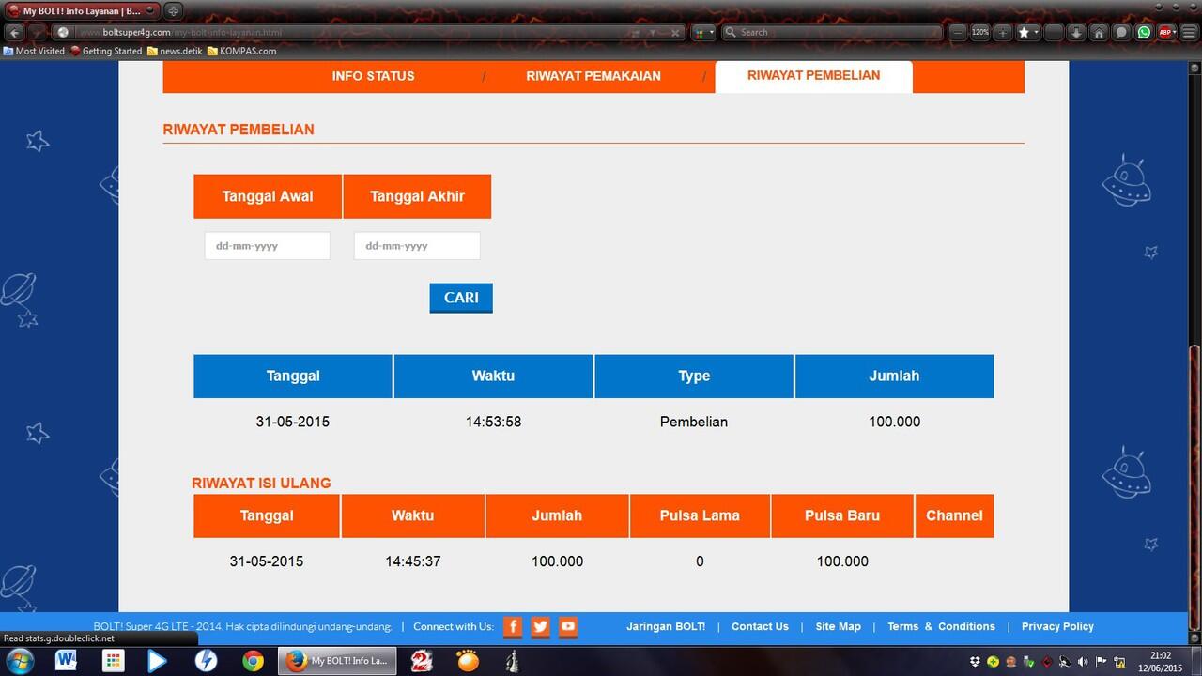Select the 14:45:37 time cell

413,561
